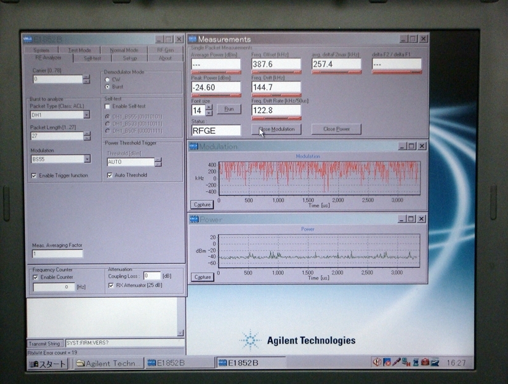Decrease Carrier with the down spinner arrow

[x=86, y=82]
